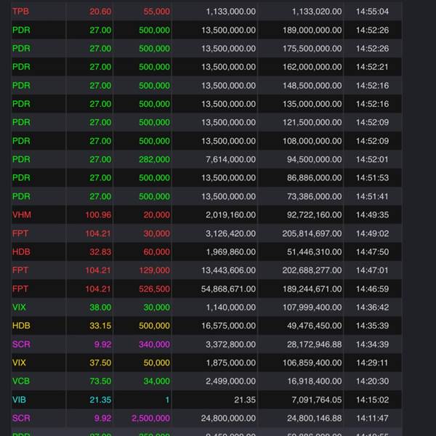Click the timestamp 14:52:01
Viewport: 436px width, 436px height.
pos(372,159)
